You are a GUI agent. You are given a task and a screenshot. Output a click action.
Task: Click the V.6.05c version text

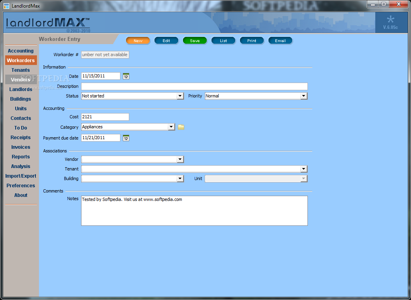point(390,27)
